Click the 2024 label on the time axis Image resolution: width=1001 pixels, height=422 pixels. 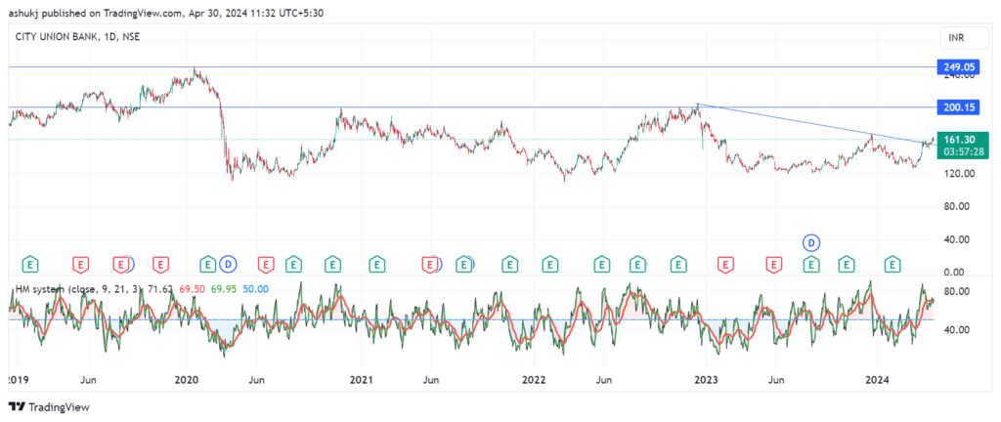877,381
